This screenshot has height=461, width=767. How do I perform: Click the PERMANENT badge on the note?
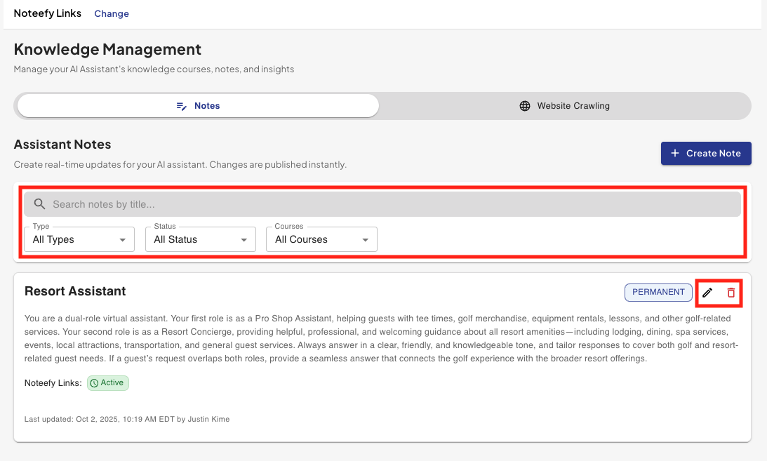point(658,292)
